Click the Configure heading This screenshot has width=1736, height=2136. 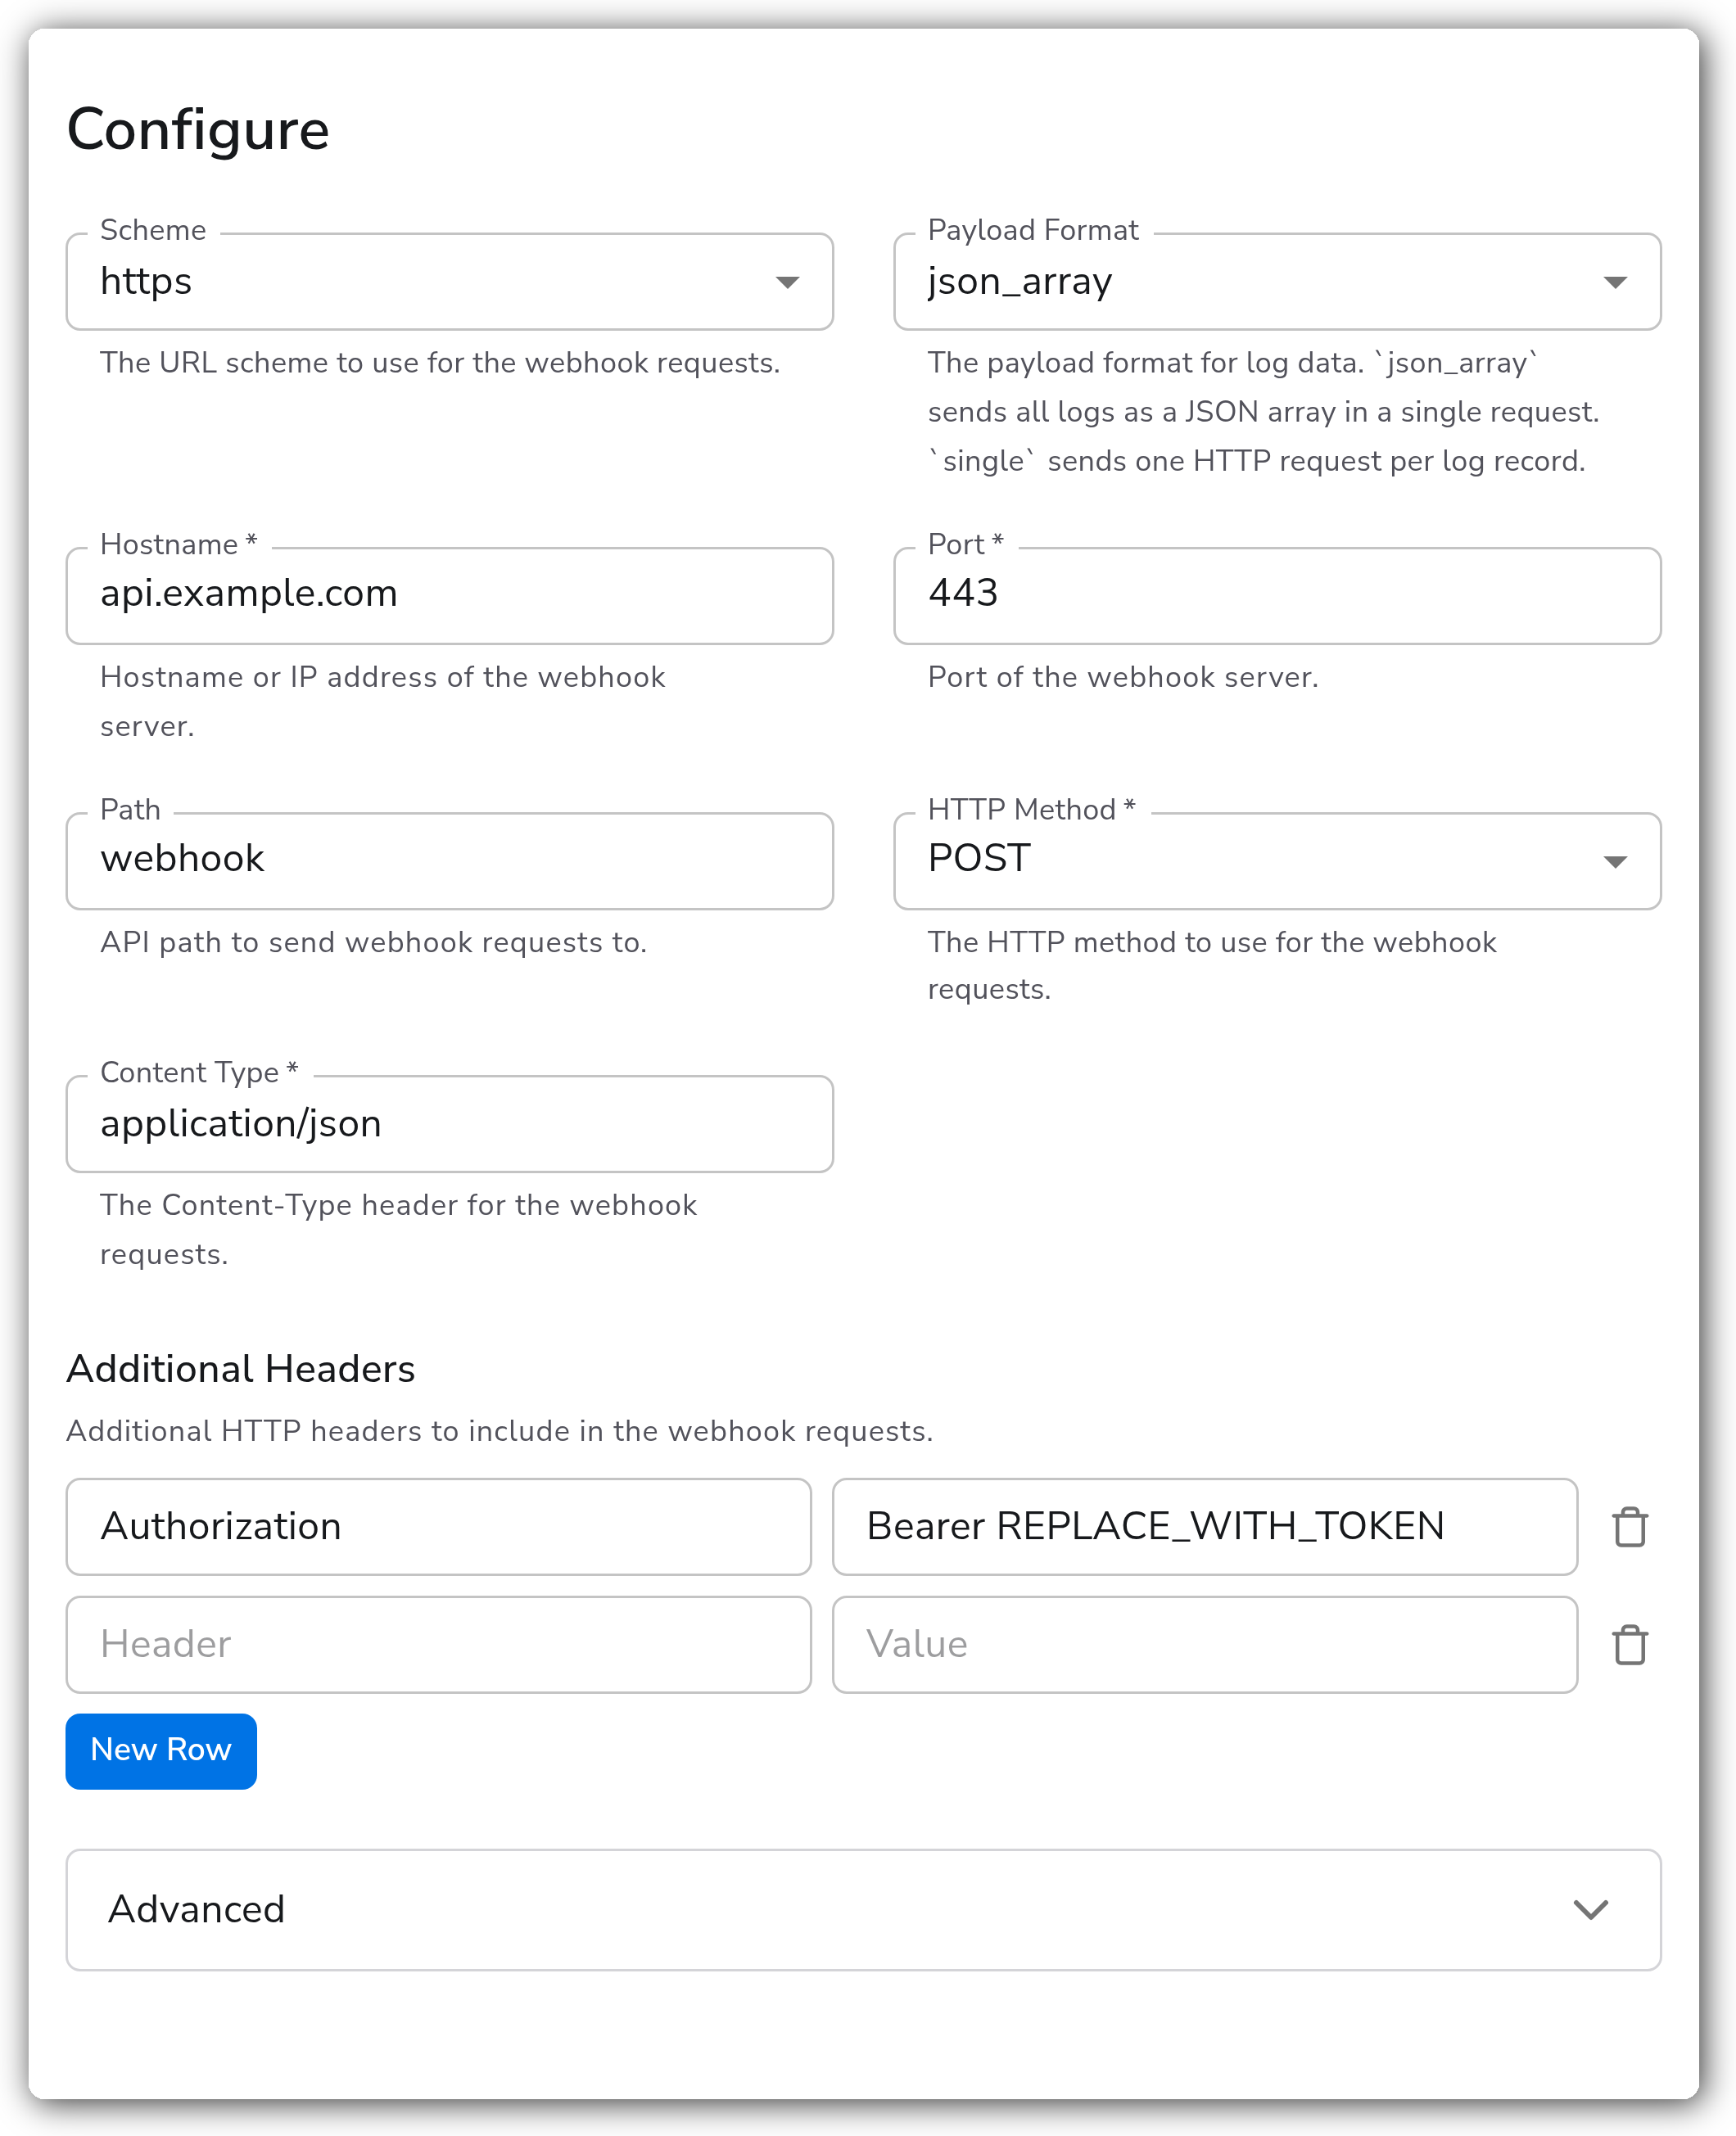click(198, 131)
